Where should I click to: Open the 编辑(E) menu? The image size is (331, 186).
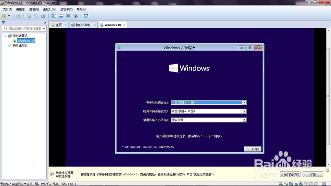(21, 9)
